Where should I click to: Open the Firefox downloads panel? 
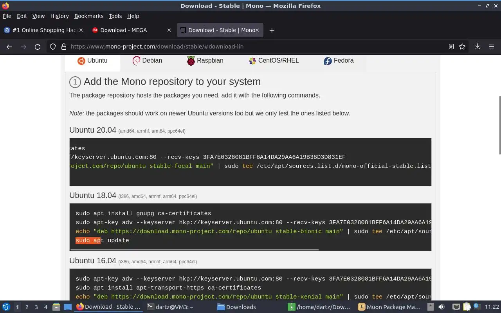click(478, 47)
